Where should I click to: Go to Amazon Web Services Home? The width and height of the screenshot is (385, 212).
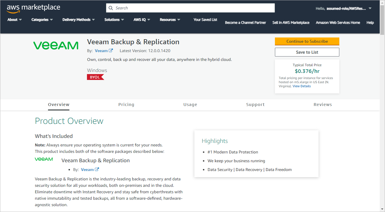(x=338, y=23)
